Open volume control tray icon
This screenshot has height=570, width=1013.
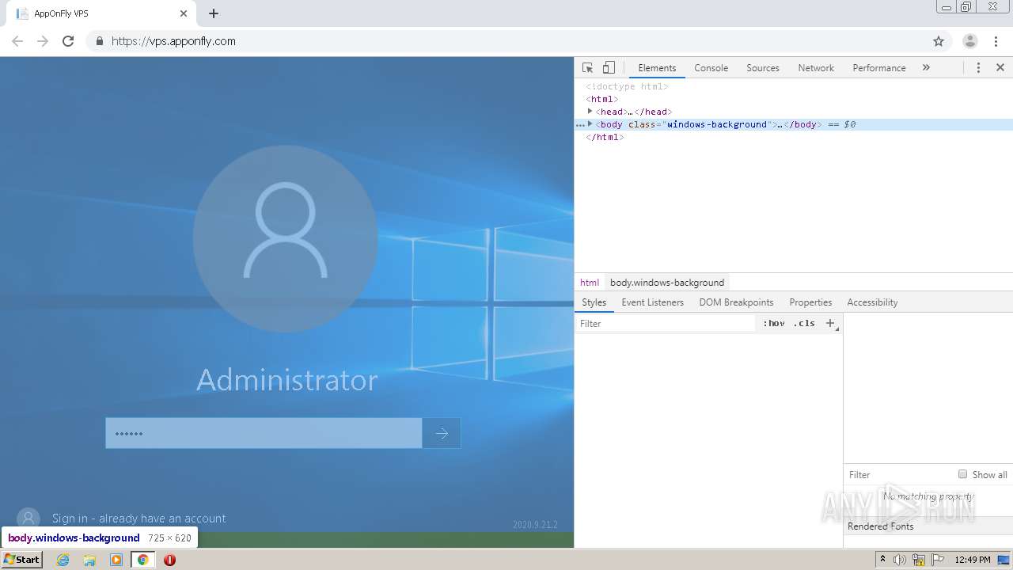click(900, 560)
